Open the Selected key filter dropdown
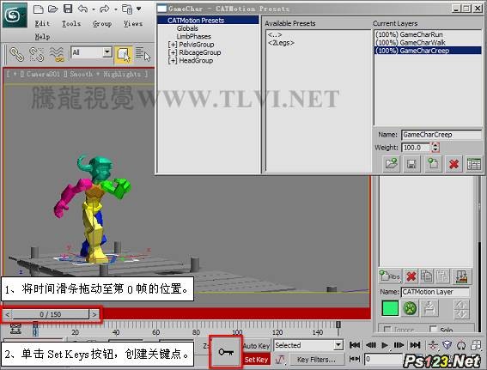This screenshot has width=487, height=370. click(338, 345)
